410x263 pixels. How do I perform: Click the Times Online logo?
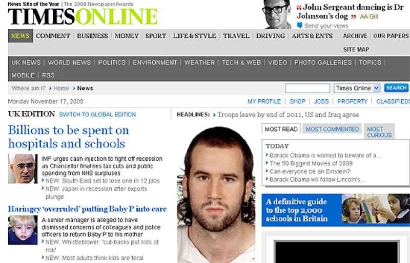click(x=83, y=16)
